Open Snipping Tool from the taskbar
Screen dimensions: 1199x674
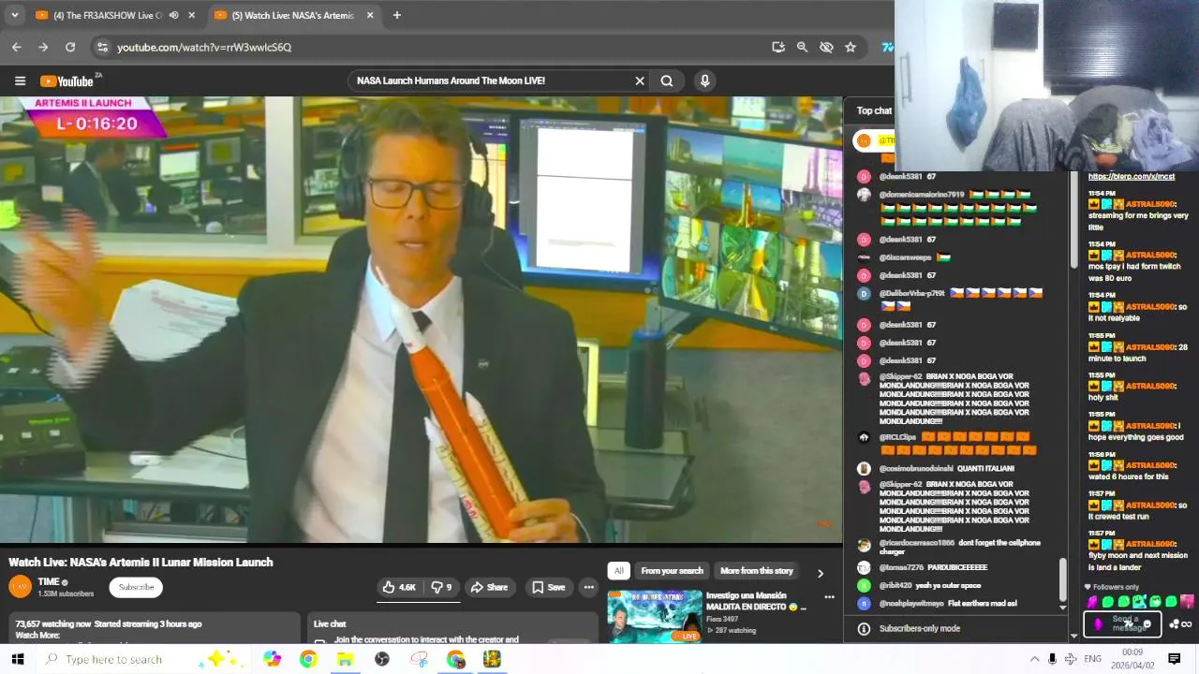419,659
